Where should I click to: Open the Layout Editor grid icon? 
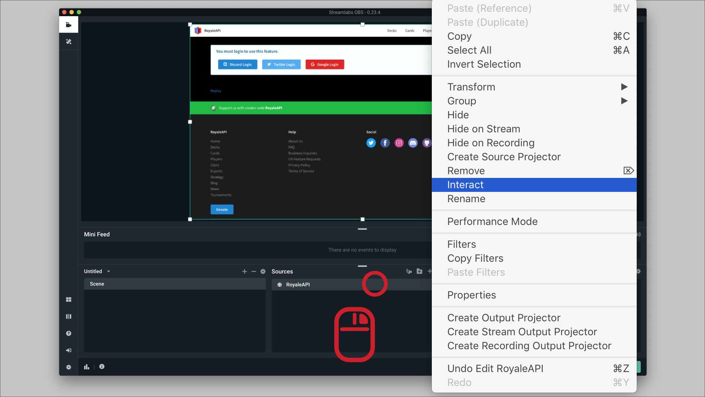(x=68, y=300)
